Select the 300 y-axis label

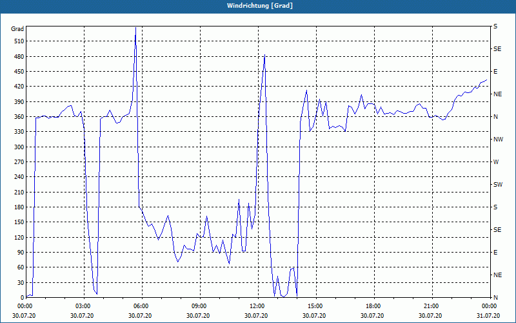[19, 147]
